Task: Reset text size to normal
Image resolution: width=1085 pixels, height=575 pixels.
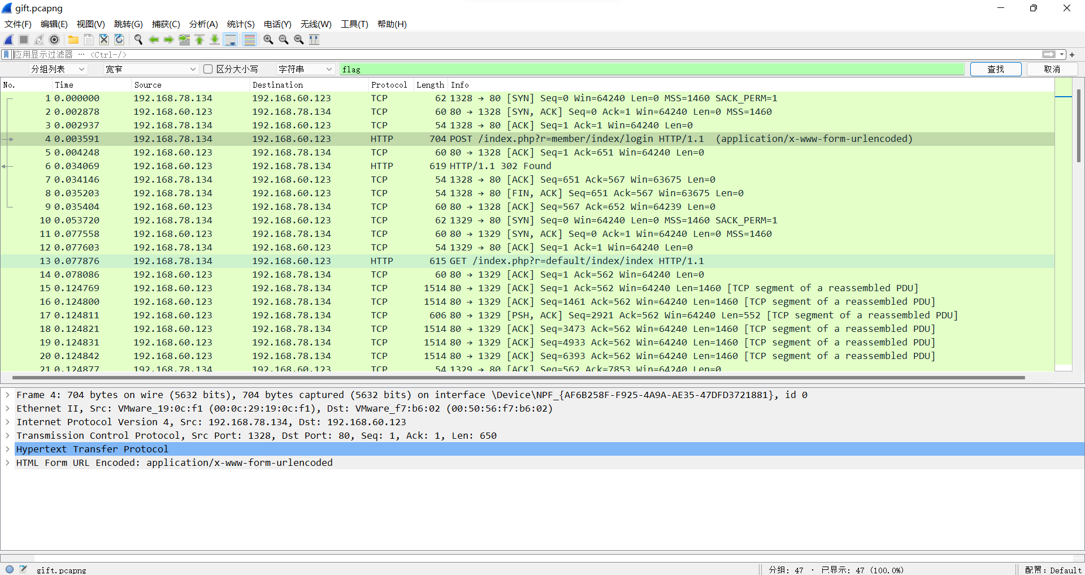Action: 299,40
